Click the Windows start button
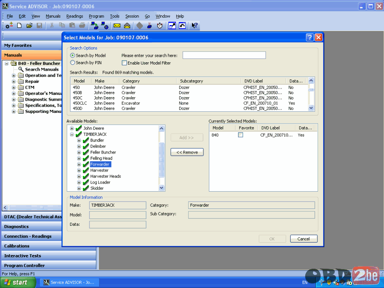This screenshot has height=288, width=384. 18,282
